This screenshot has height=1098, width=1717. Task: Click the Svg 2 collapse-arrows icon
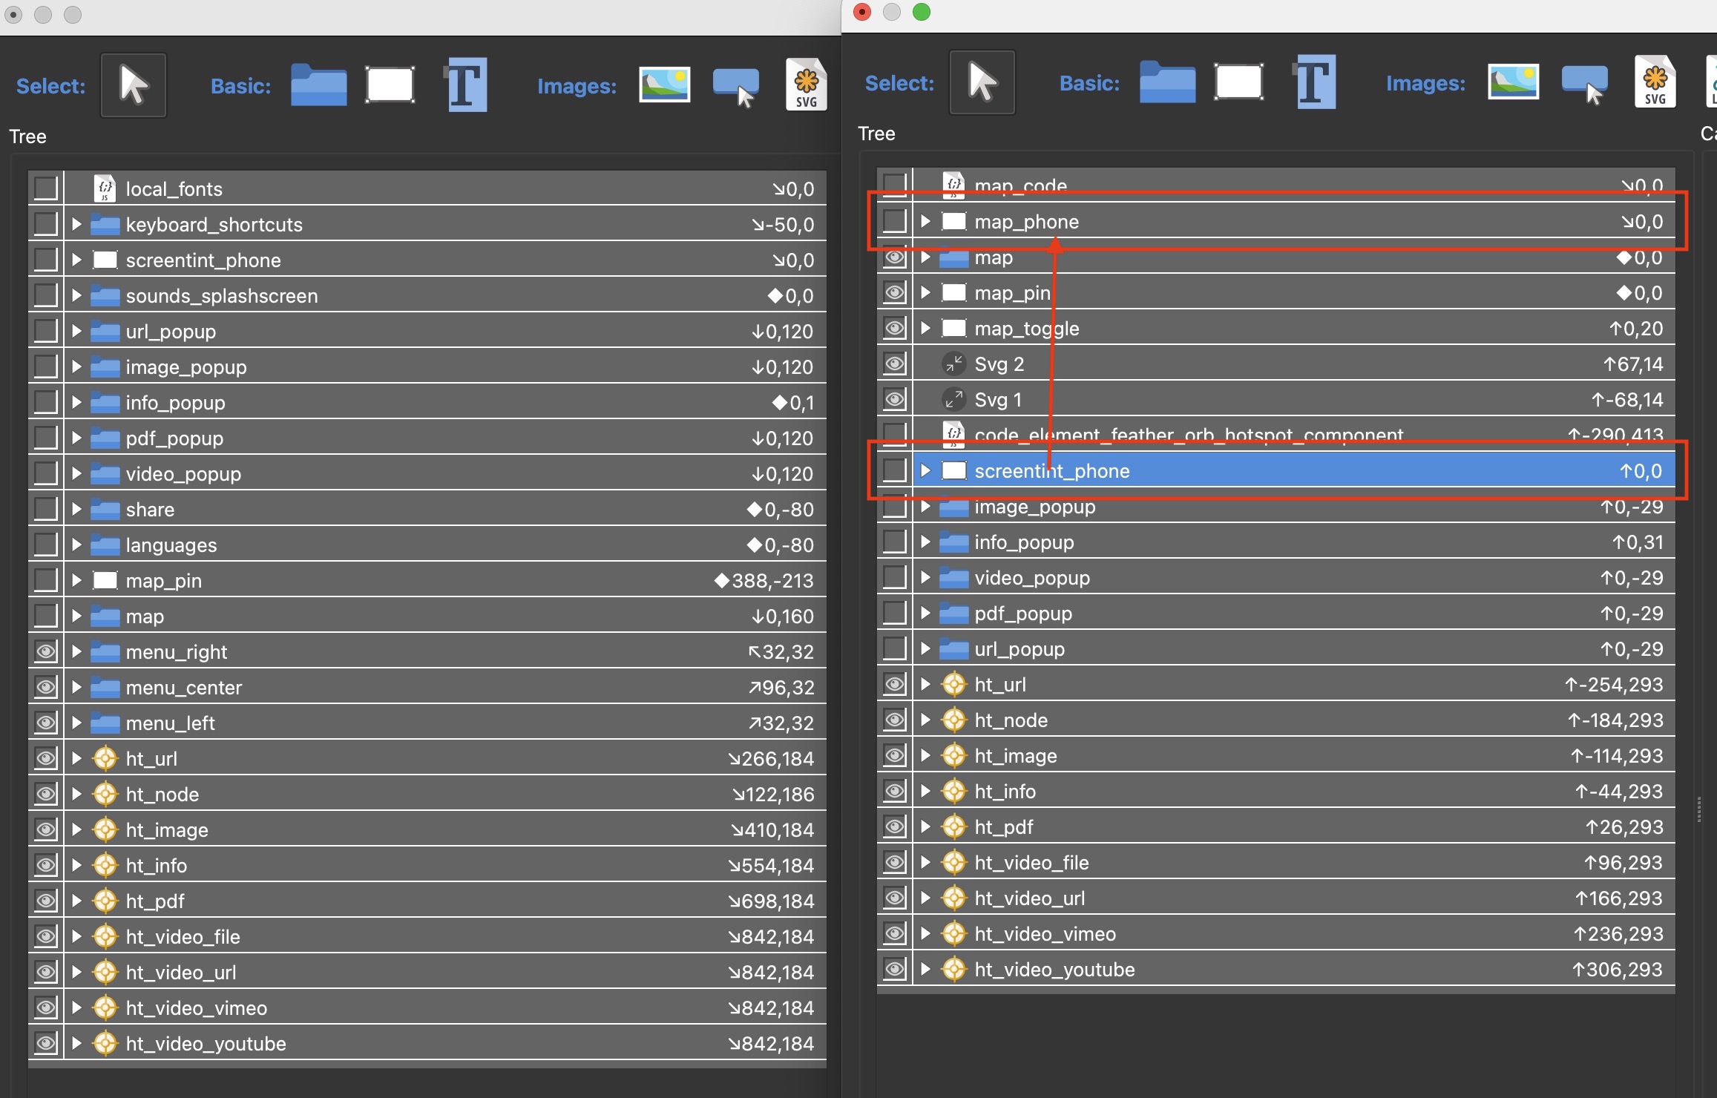pyautogui.click(x=953, y=364)
